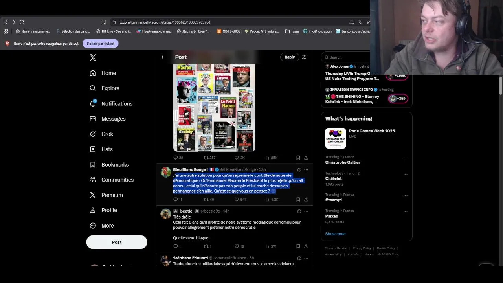Viewport: 503px width, 283px height.
Task: Open the magazine covers collage image
Action: (x=214, y=107)
